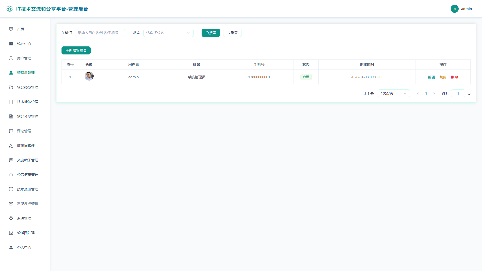The image size is (482, 271).
Task: Click the 管理员管理 person icon
Action: pos(11,73)
